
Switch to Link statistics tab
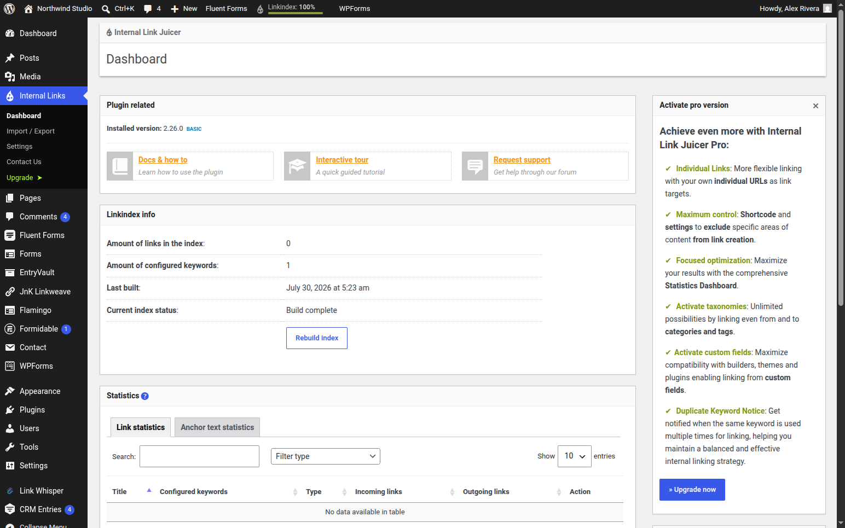pyautogui.click(x=141, y=427)
